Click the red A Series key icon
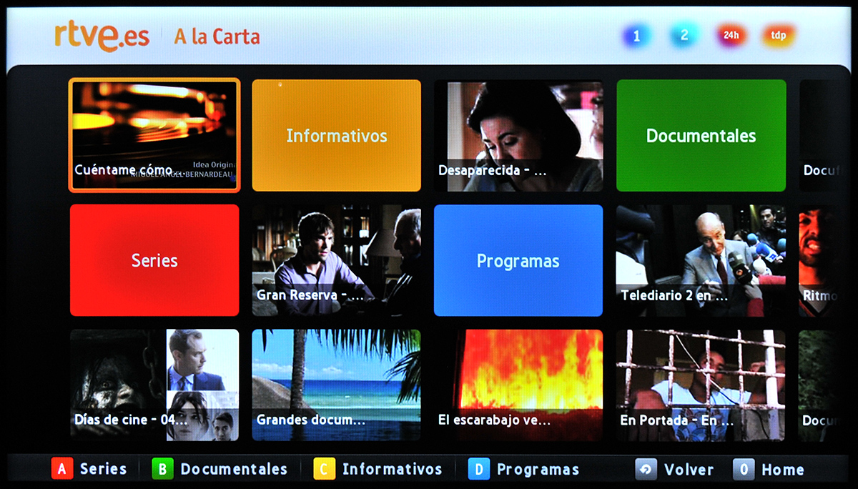 [x=62, y=470]
